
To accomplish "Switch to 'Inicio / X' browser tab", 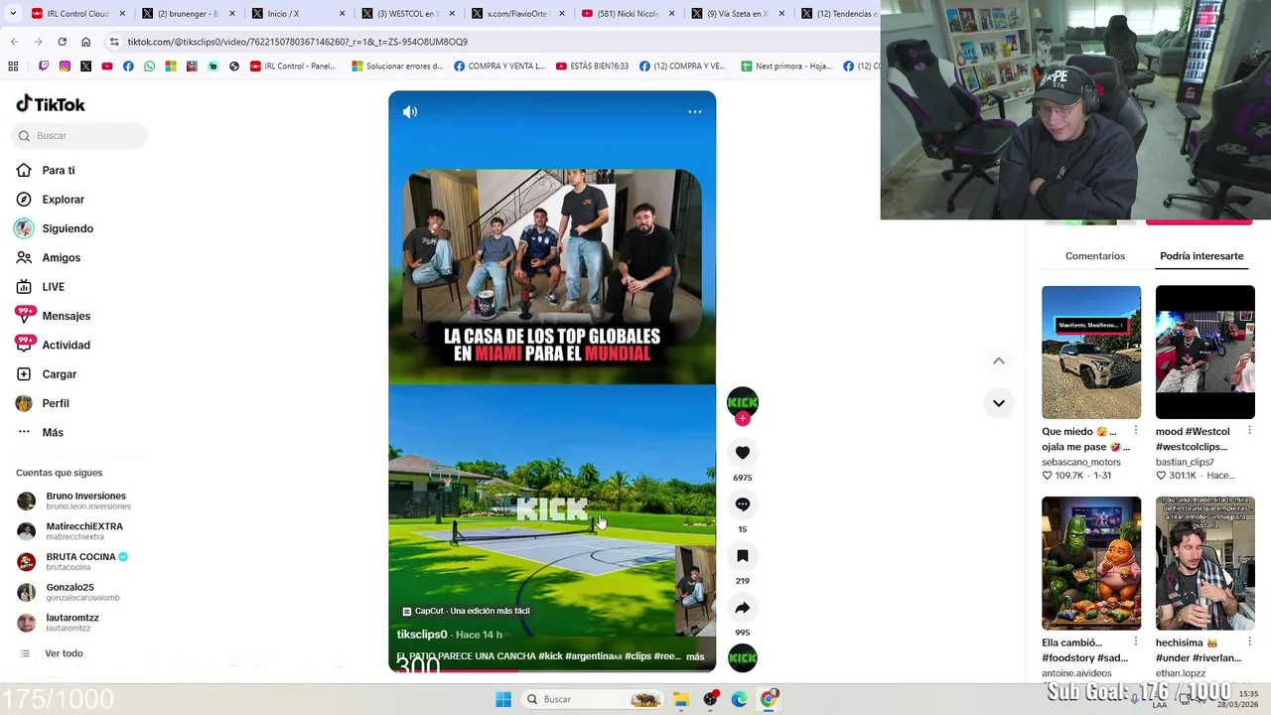I will [x=298, y=14].
